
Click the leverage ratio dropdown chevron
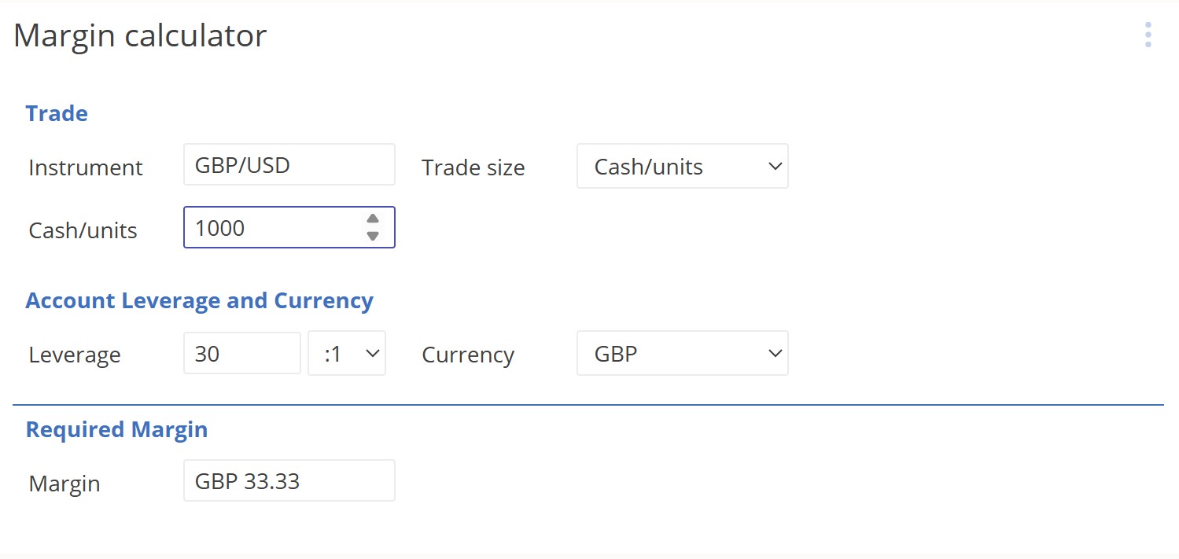pyautogui.click(x=371, y=353)
